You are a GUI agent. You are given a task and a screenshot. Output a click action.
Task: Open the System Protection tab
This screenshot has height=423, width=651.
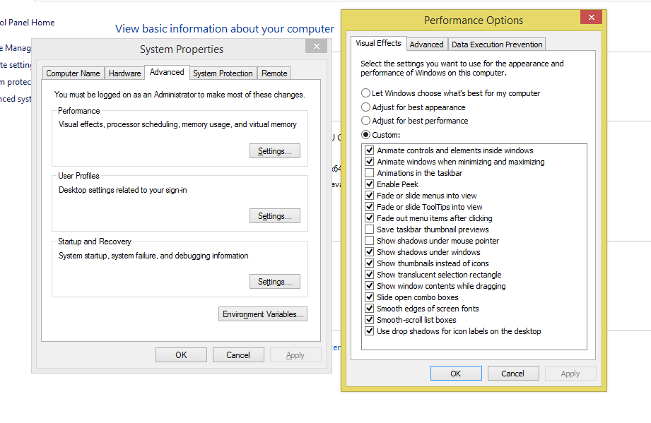[223, 73]
